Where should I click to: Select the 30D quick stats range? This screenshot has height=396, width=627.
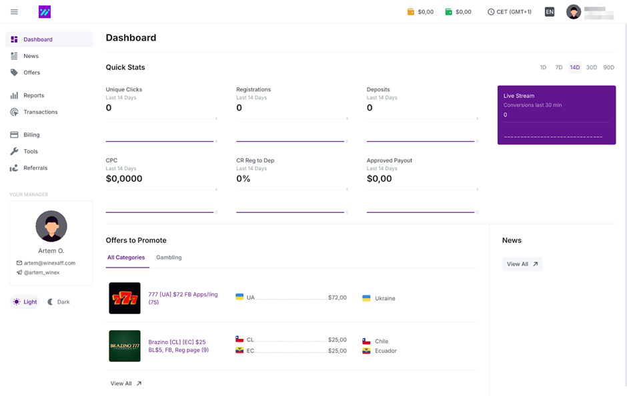[591, 68]
